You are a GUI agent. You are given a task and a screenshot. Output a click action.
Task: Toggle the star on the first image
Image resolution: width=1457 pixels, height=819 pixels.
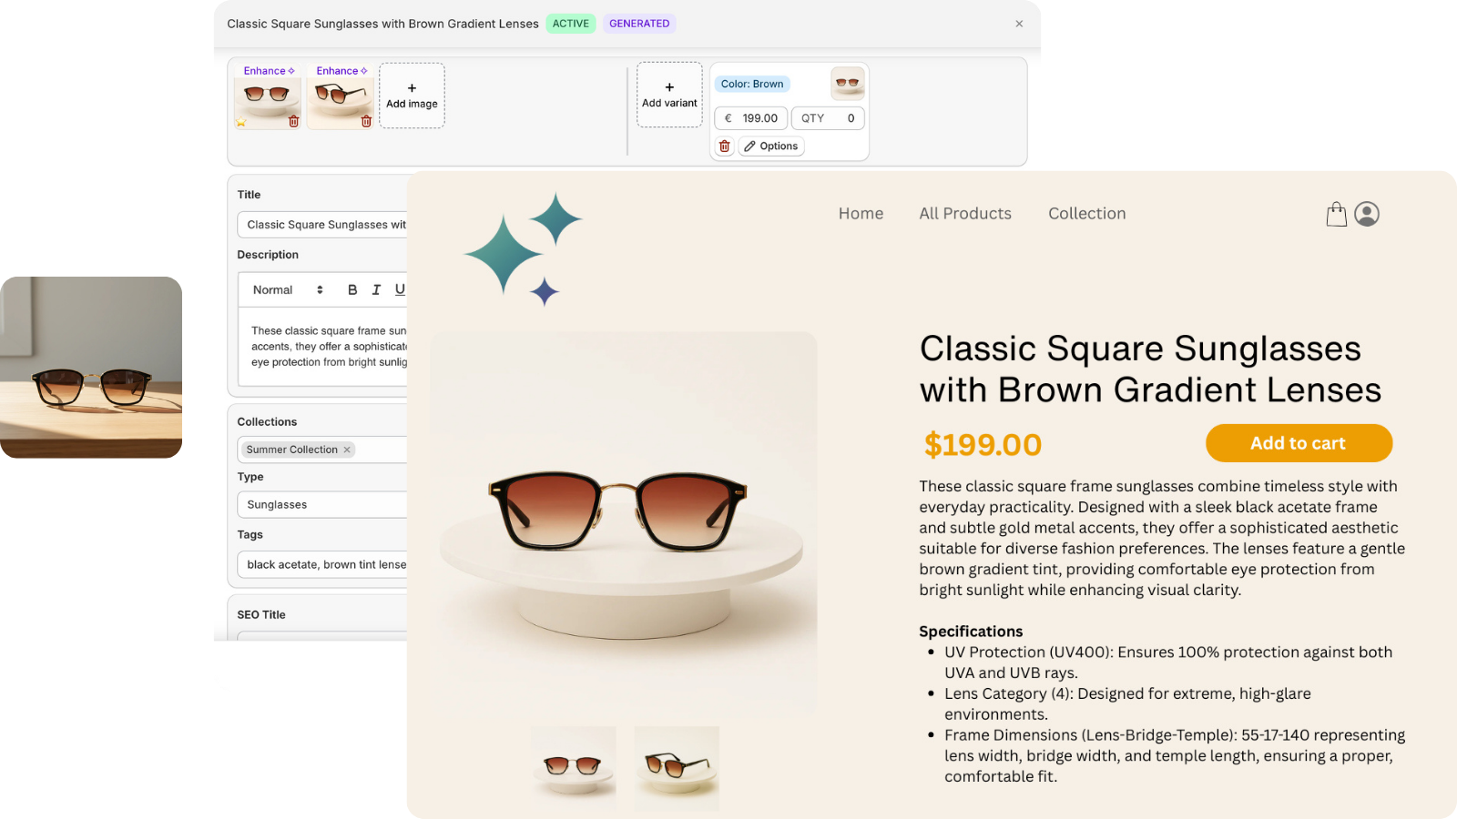click(x=240, y=120)
